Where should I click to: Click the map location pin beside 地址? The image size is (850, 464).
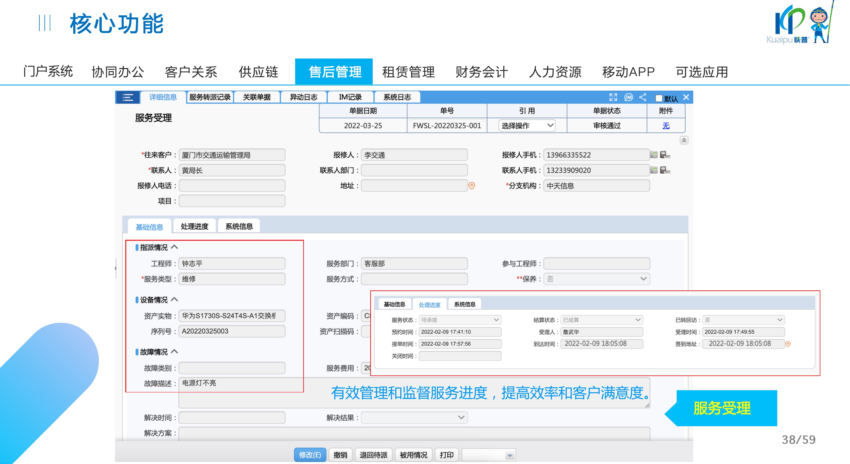(x=472, y=186)
